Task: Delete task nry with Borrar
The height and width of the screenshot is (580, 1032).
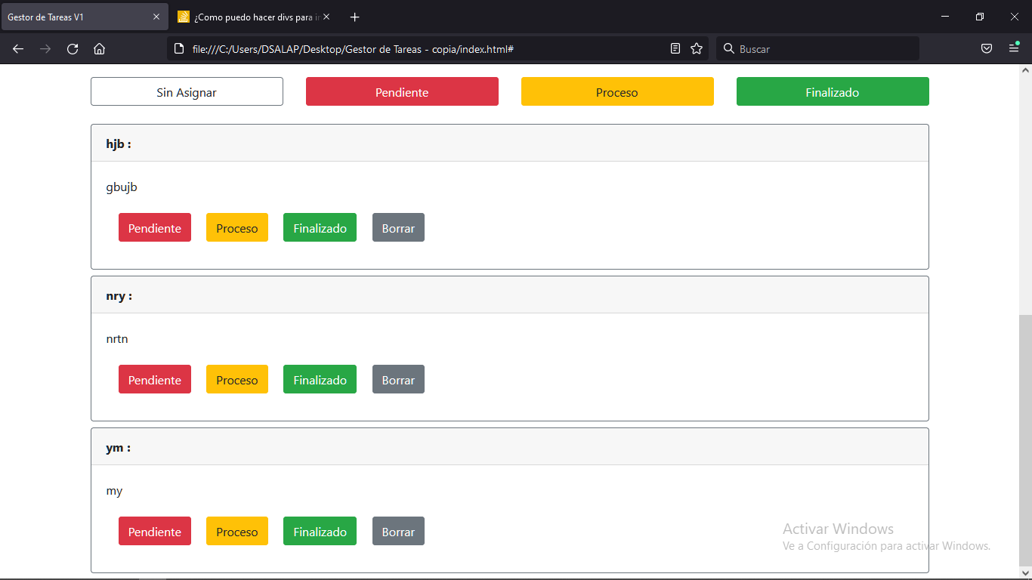Action: (x=398, y=380)
